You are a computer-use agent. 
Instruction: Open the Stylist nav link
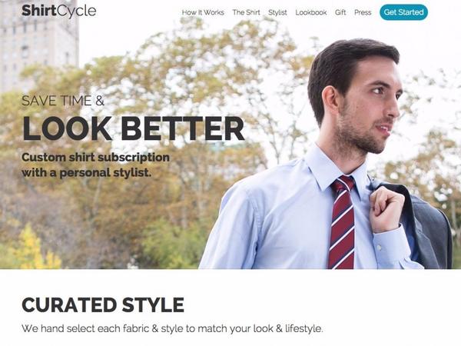click(277, 12)
